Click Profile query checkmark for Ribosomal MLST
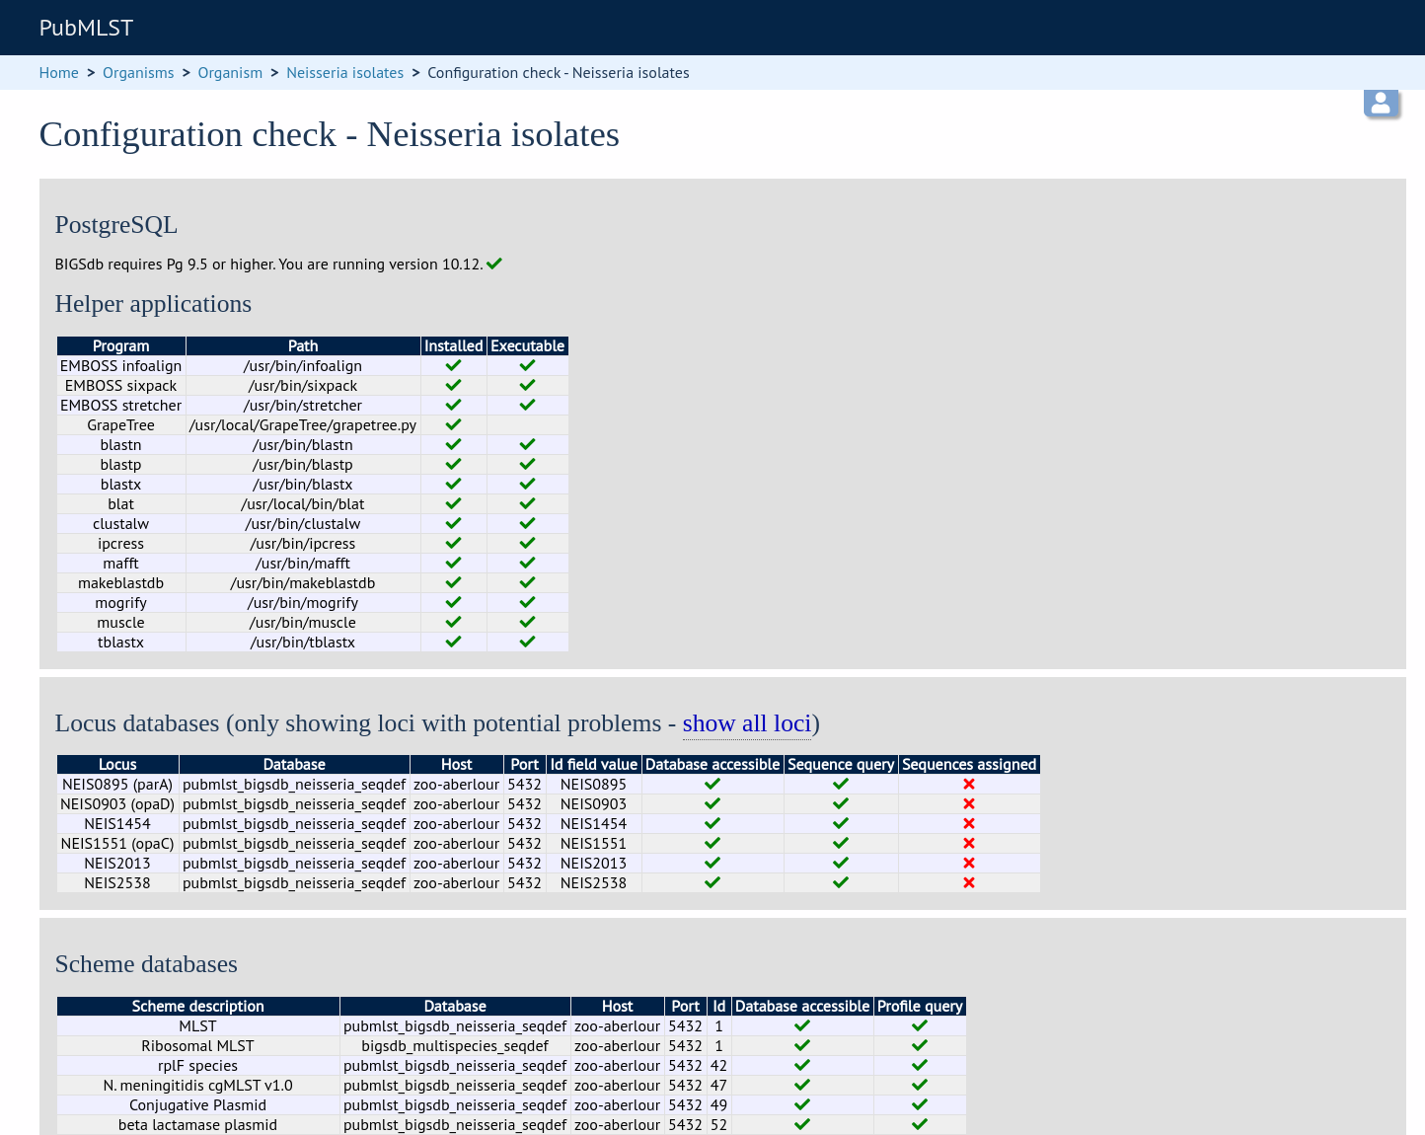This screenshot has height=1135, width=1425. tap(920, 1045)
